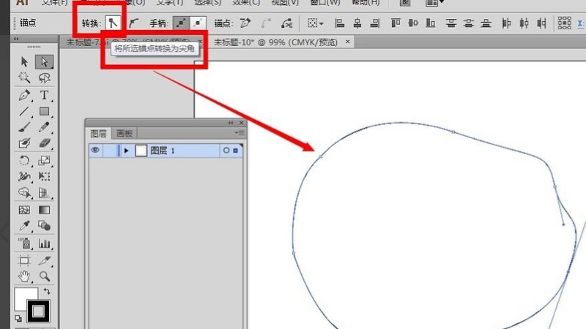Click Horizontal distribute left icon

tap(506, 23)
